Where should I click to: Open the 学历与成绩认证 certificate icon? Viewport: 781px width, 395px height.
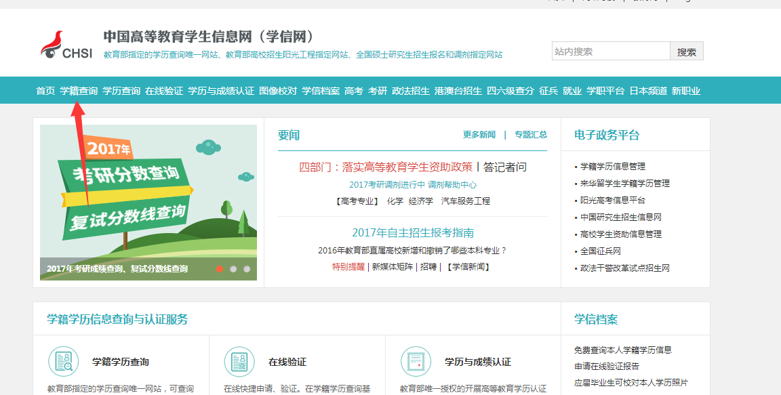[x=416, y=362]
